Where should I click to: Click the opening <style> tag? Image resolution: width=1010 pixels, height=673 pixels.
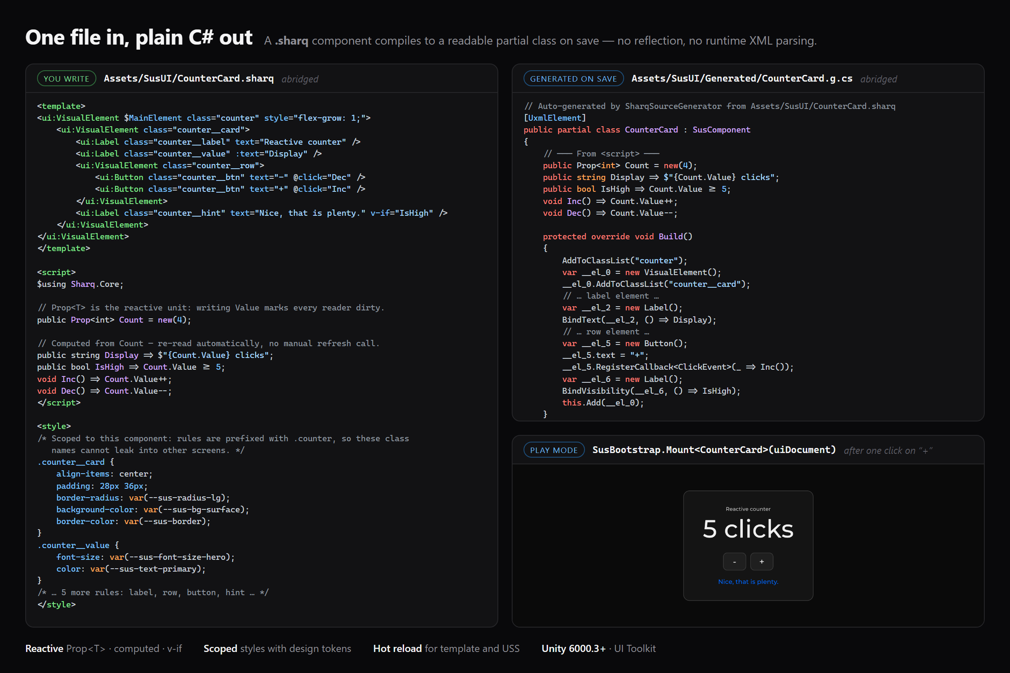(54, 426)
